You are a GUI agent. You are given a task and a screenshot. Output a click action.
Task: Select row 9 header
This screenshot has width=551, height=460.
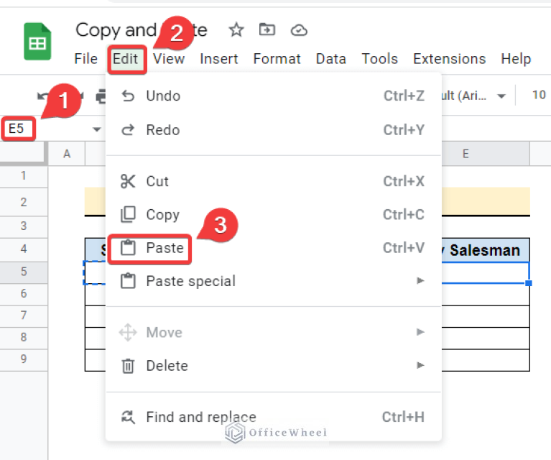[x=24, y=359]
